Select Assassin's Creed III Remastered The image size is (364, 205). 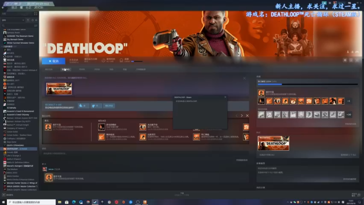pos(19,111)
